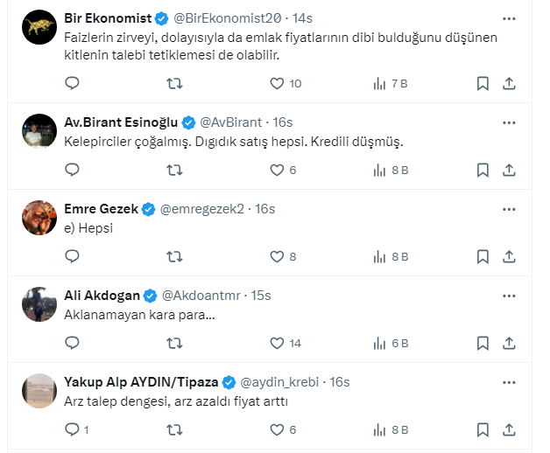The width and height of the screenshot is (550, 453).
Task: Open more options on Bir Ekonomist's tweet
Action: (x=509, y=18)
